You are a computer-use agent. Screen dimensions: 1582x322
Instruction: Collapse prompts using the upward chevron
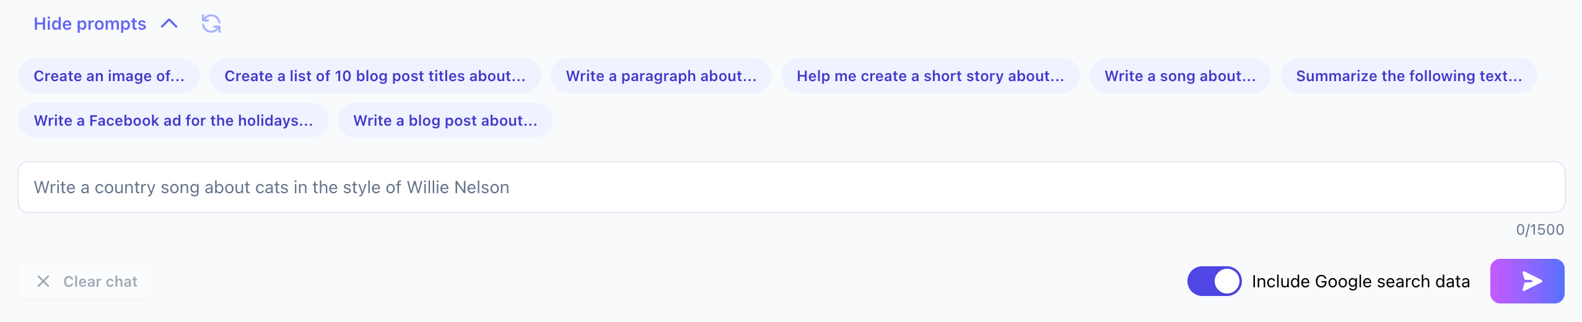point(169,24)
